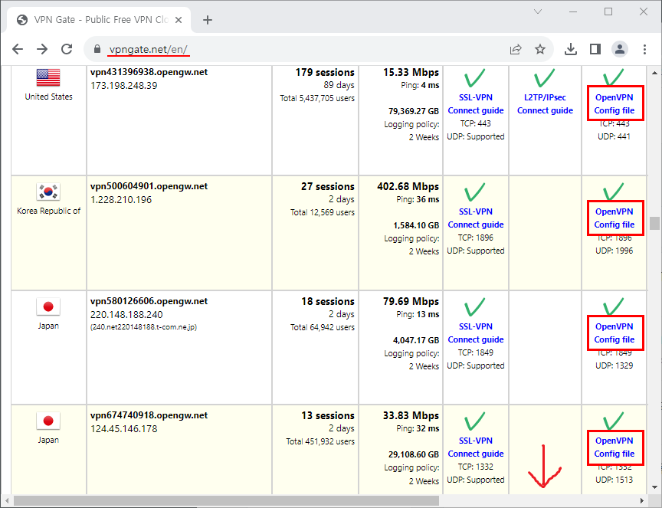Open SSL-VPN Connect guide for United States server
Screen dimensions: 662x508
(475, 104)
